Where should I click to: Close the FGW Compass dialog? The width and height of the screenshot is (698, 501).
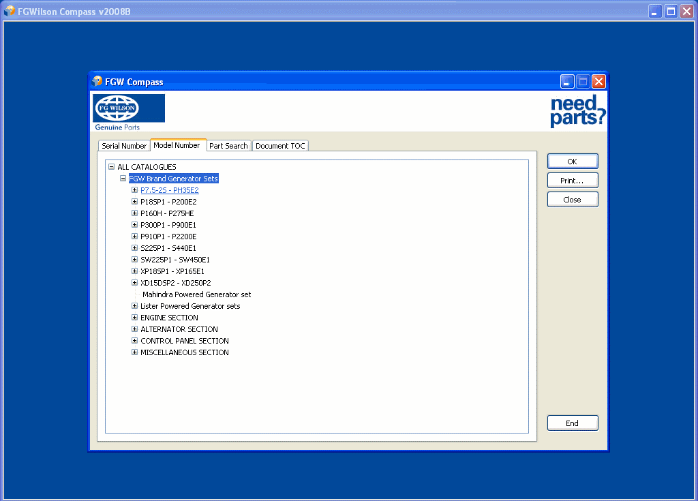[x=598, y=82]
